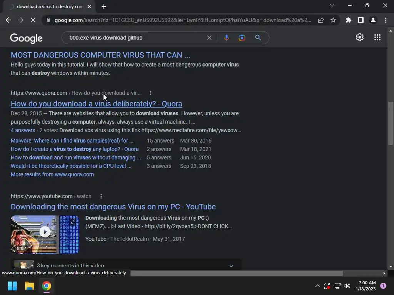Open 'How do you download a virus deliberately?' link
The width and height of the screenshot is (394, 295).
tap(97, 104)
